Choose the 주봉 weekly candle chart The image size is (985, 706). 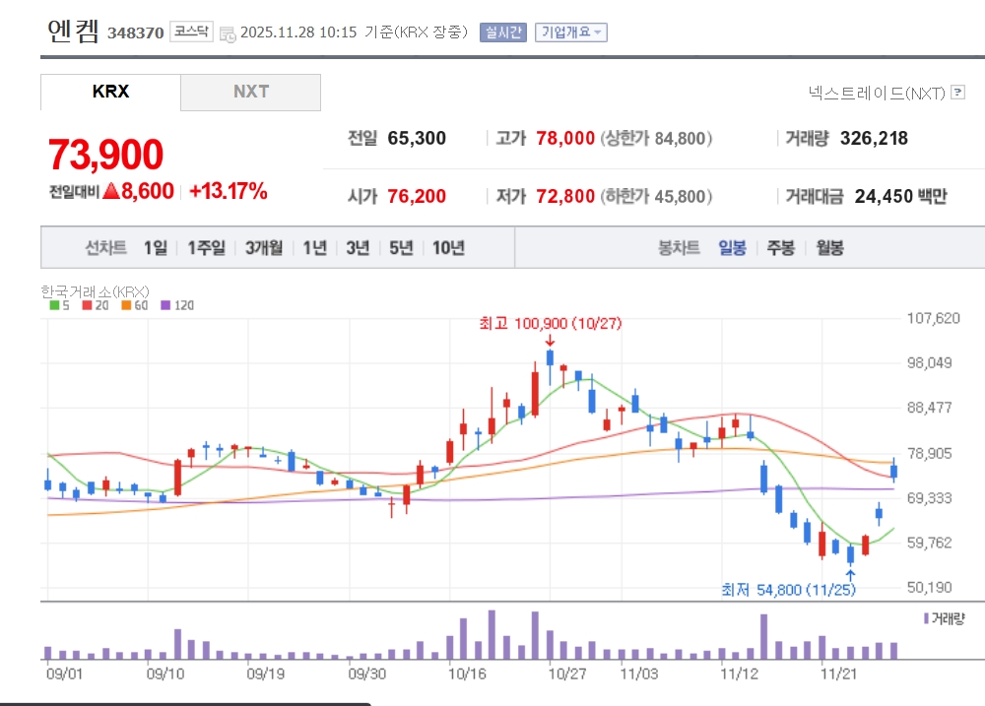click(x=781, y=247)
